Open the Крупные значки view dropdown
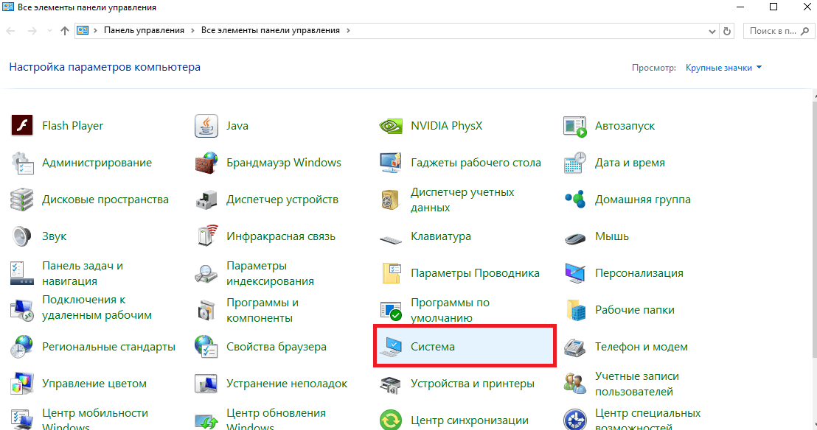Viewport: 817px width, 430px height. tap(723, 68)
